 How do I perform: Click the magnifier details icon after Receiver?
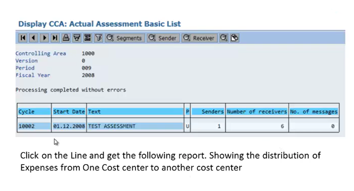[x=224, y=38]
